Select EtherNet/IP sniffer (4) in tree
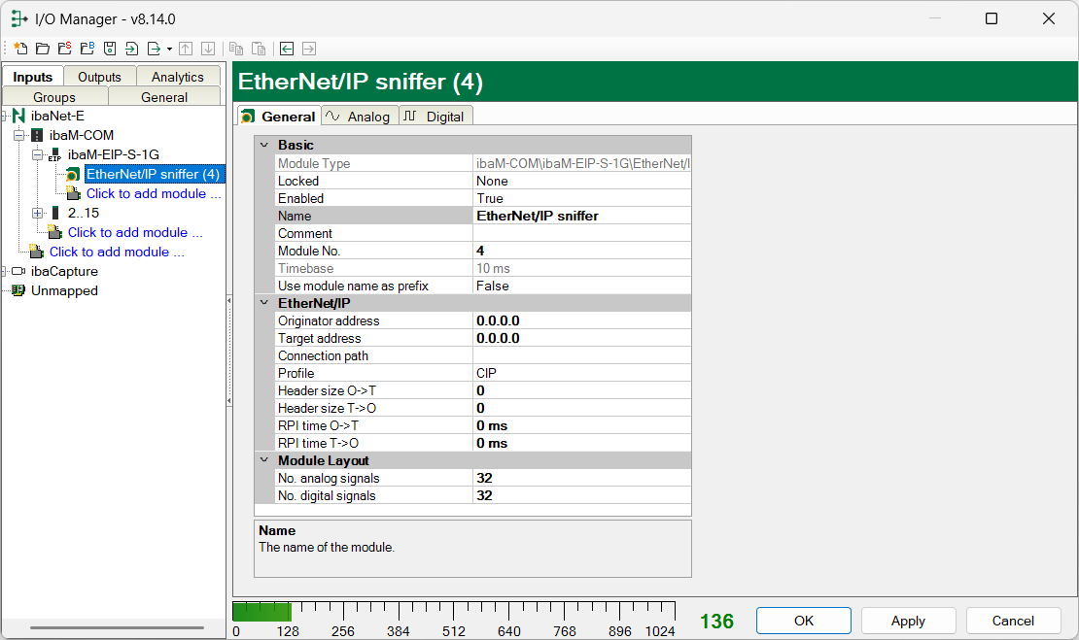 tap(154, 174)
